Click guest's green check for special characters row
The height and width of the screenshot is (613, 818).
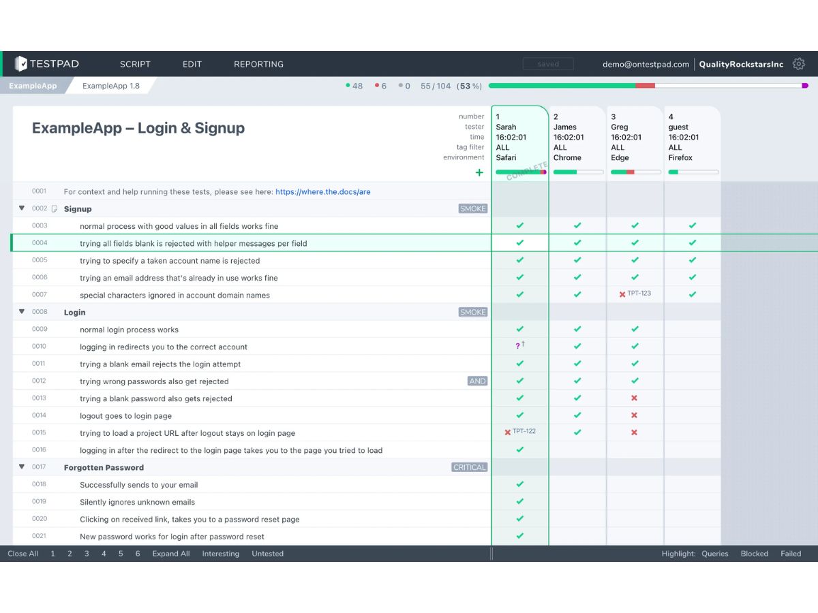(693, 294)
